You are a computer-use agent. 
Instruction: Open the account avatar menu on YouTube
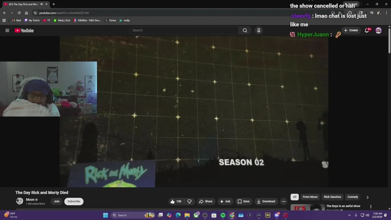(x=378, y=30)
